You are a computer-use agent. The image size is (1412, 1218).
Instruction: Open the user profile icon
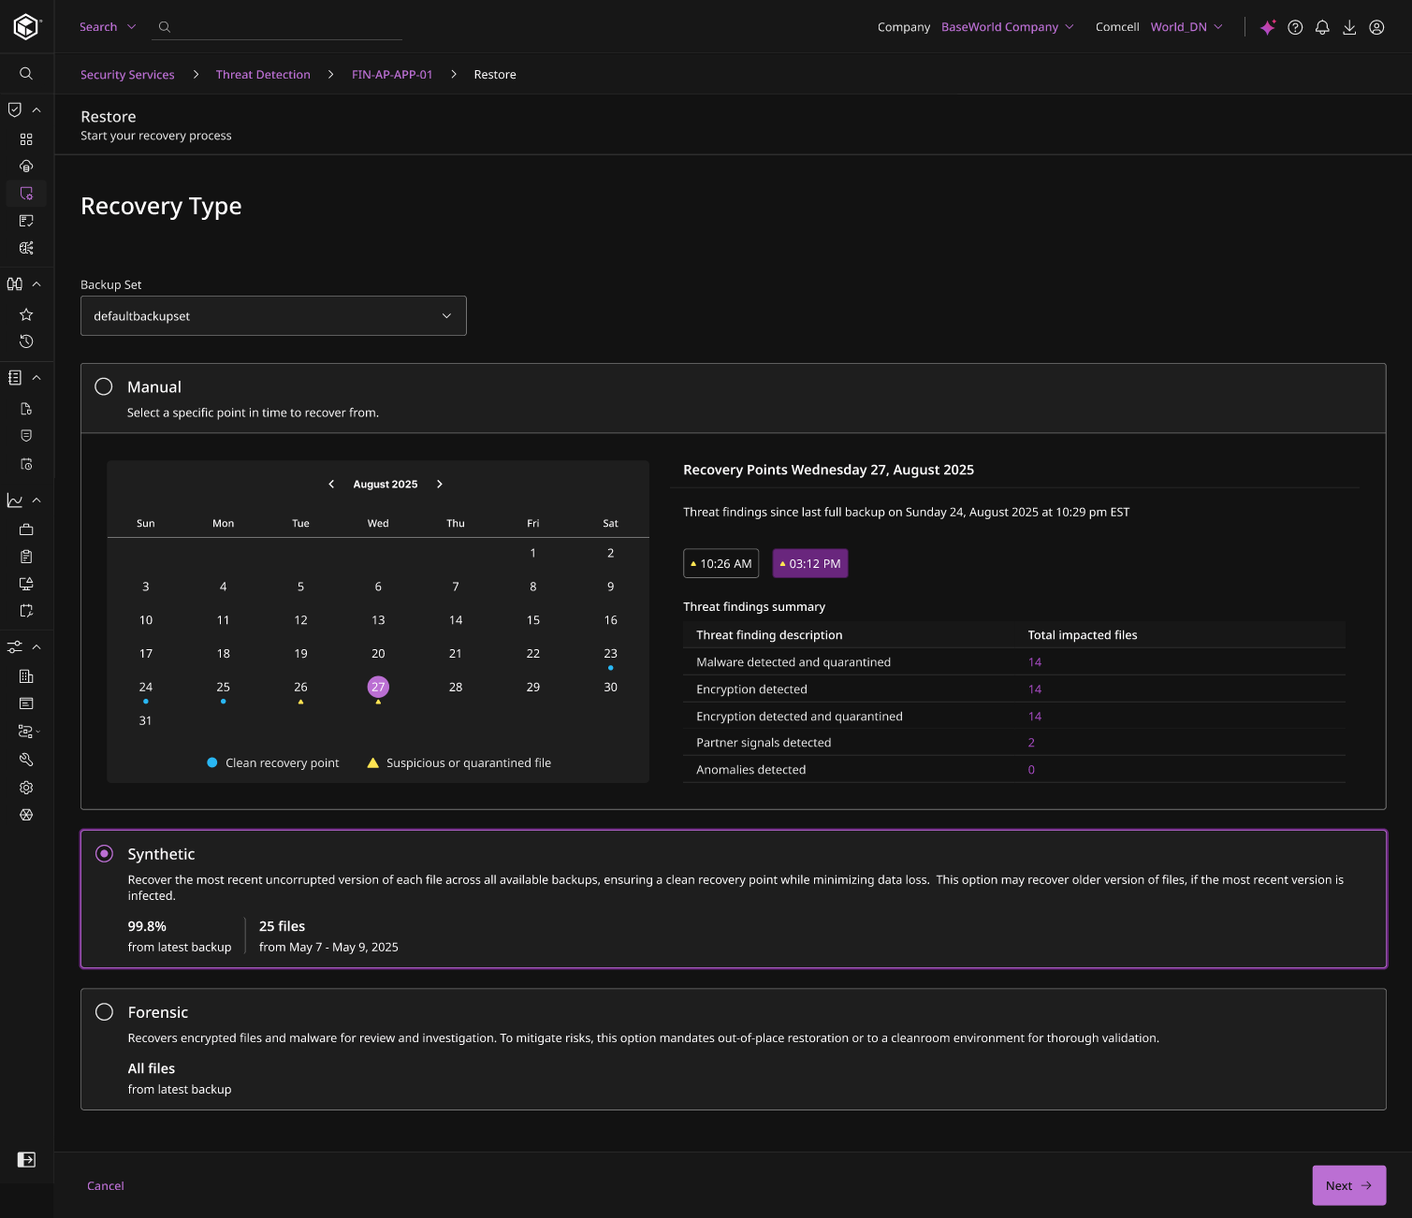1376,27
